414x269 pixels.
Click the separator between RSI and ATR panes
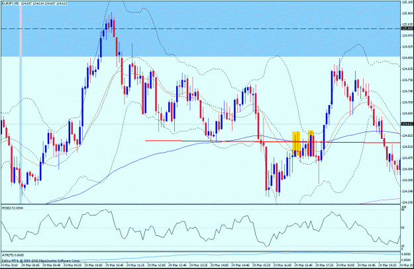pos(201,252)
